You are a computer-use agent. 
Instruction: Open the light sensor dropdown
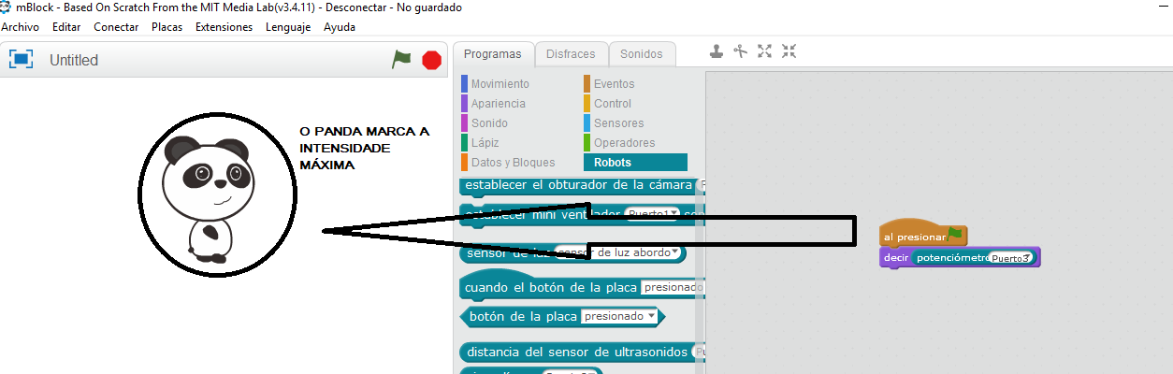pyautogui.click(x=619, y=253)
